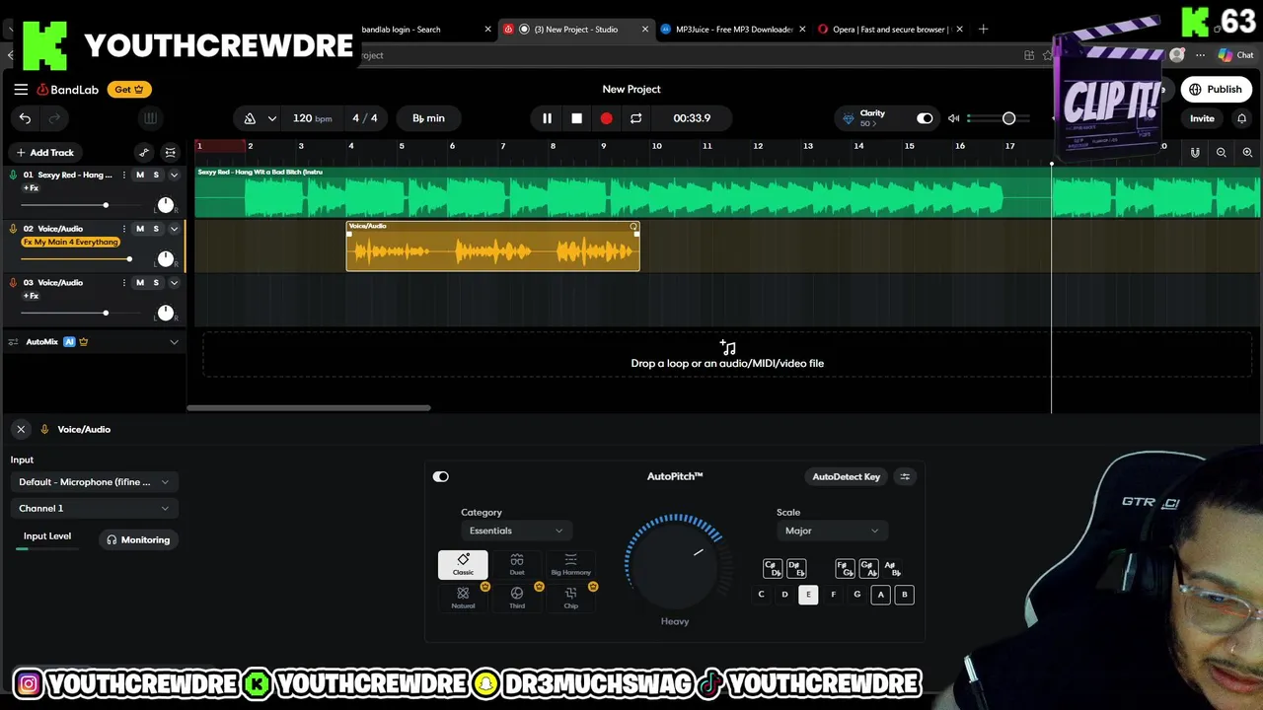
Task: Mute track 01 Sexyy Red
Action: tap(140, 175)
